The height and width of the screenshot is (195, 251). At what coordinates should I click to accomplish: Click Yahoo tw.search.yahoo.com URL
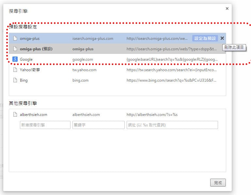click(x=172, y=70)
